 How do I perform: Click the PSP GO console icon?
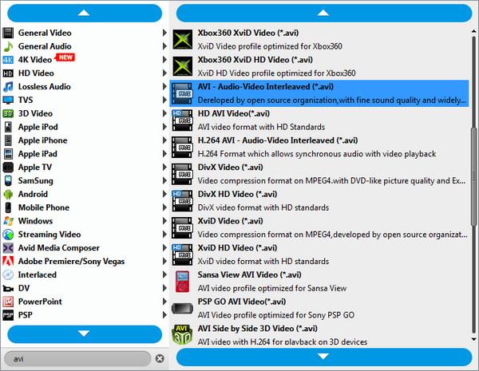(x=182, y=309)
